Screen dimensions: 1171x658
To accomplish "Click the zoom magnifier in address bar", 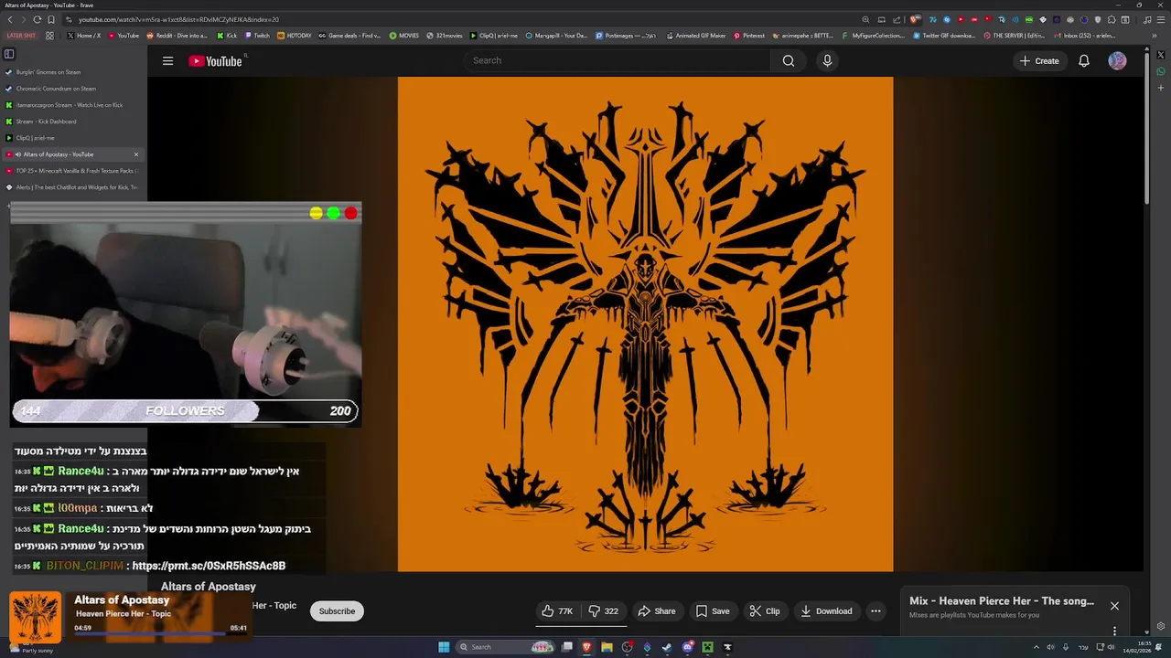I will pyautogui.click(x=865, y=19).
